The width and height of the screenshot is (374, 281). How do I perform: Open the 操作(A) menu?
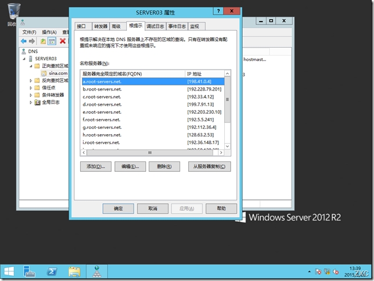(x=49, y=32)
